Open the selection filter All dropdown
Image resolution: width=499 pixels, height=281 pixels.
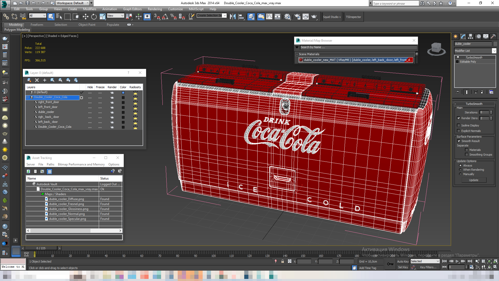point(37,16)
